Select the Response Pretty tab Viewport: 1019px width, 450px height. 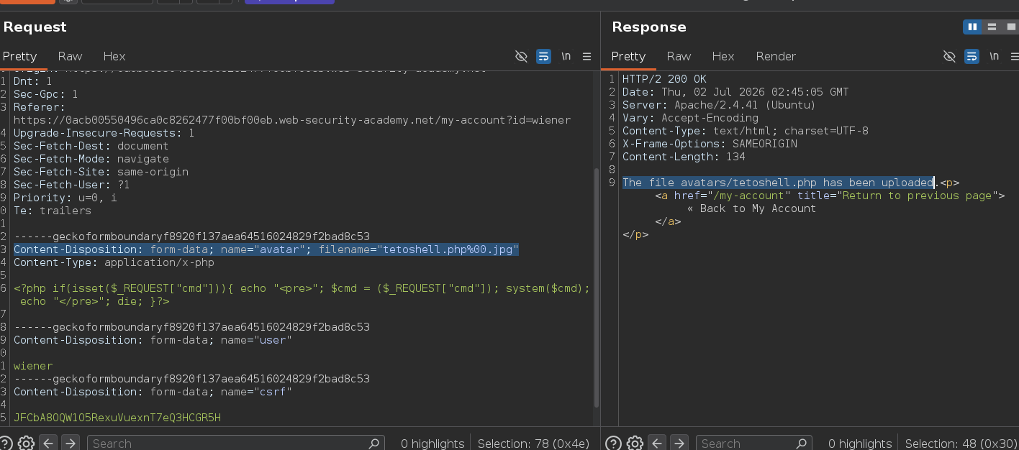628,56
